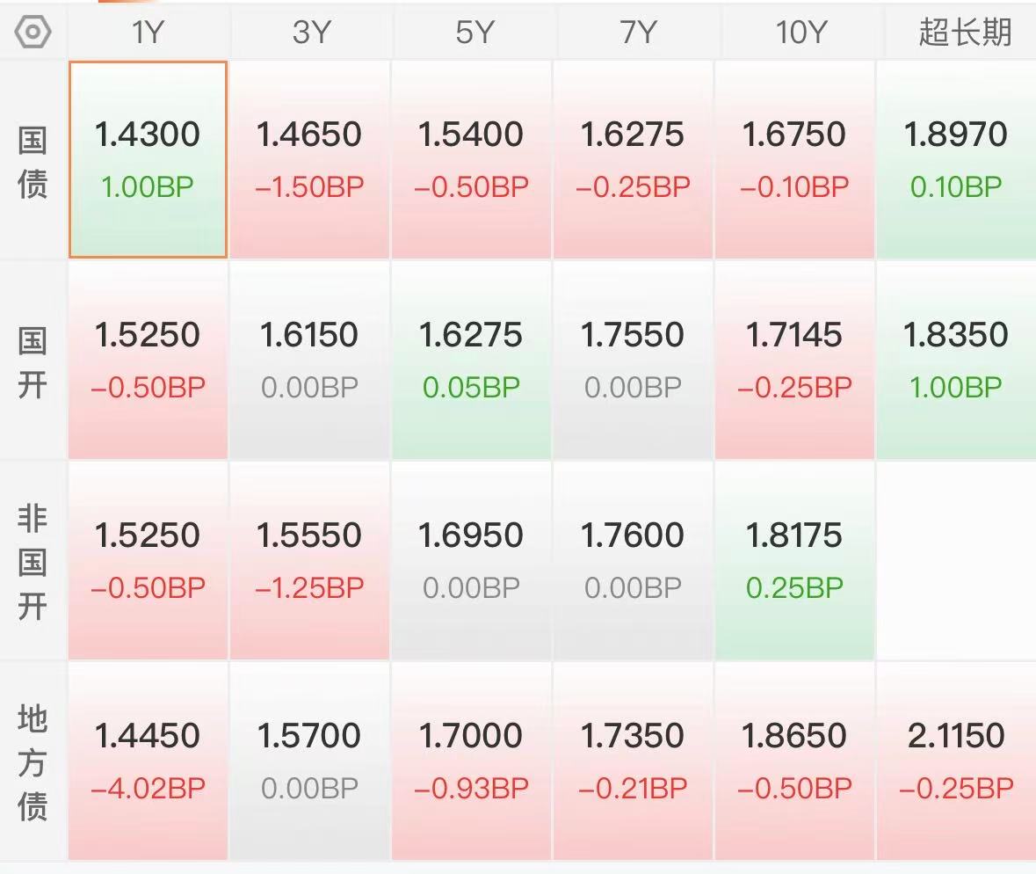1036x874 pixels.
Task: Select the 5Y maturity header
Action: click(474, 32)
